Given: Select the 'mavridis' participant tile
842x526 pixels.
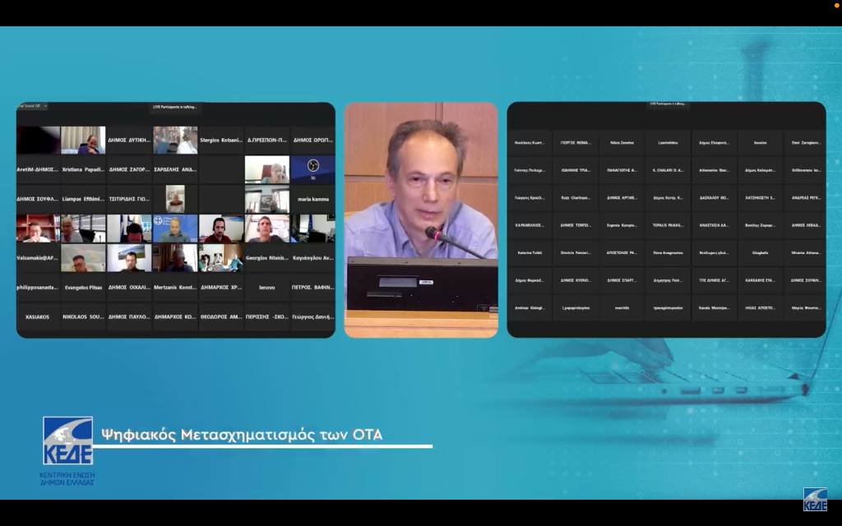Looking at the screenshot, I should 622,307.
